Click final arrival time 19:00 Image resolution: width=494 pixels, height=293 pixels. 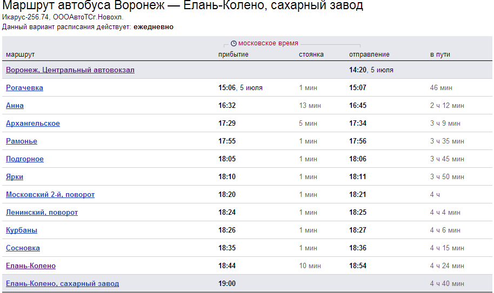tap(227, 284)
